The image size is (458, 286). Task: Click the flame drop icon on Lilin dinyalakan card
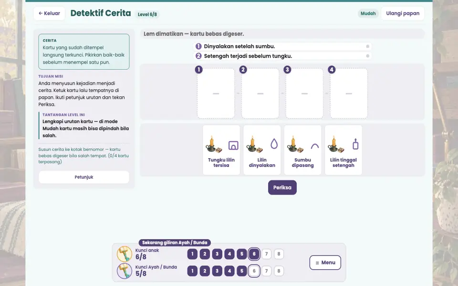click(274, 143)
